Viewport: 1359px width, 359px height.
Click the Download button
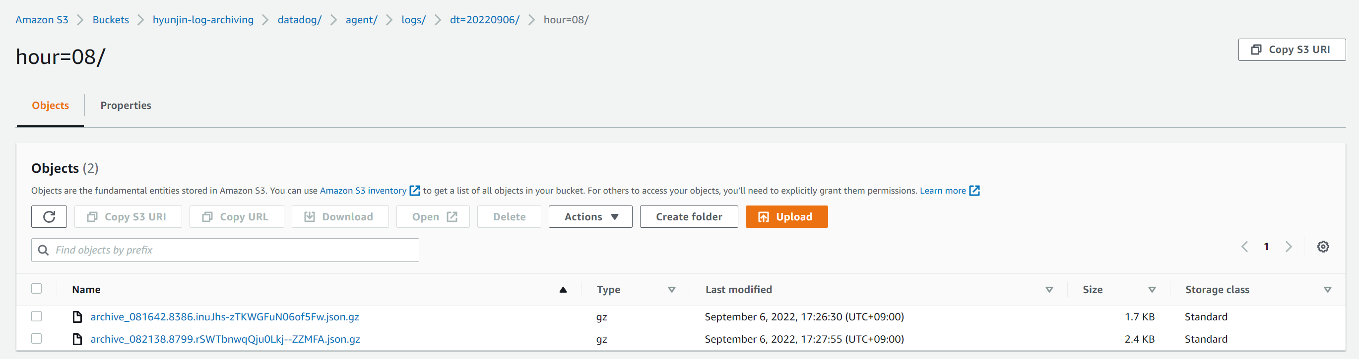pyautogui.click(x=340, y=217)
